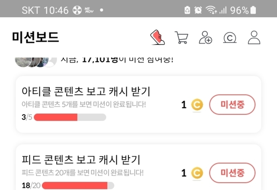The height and width of the screenshot is (190, 277).
Task: Tap the Wi-Fi icon in status bar
Action: tap(211, 10)
